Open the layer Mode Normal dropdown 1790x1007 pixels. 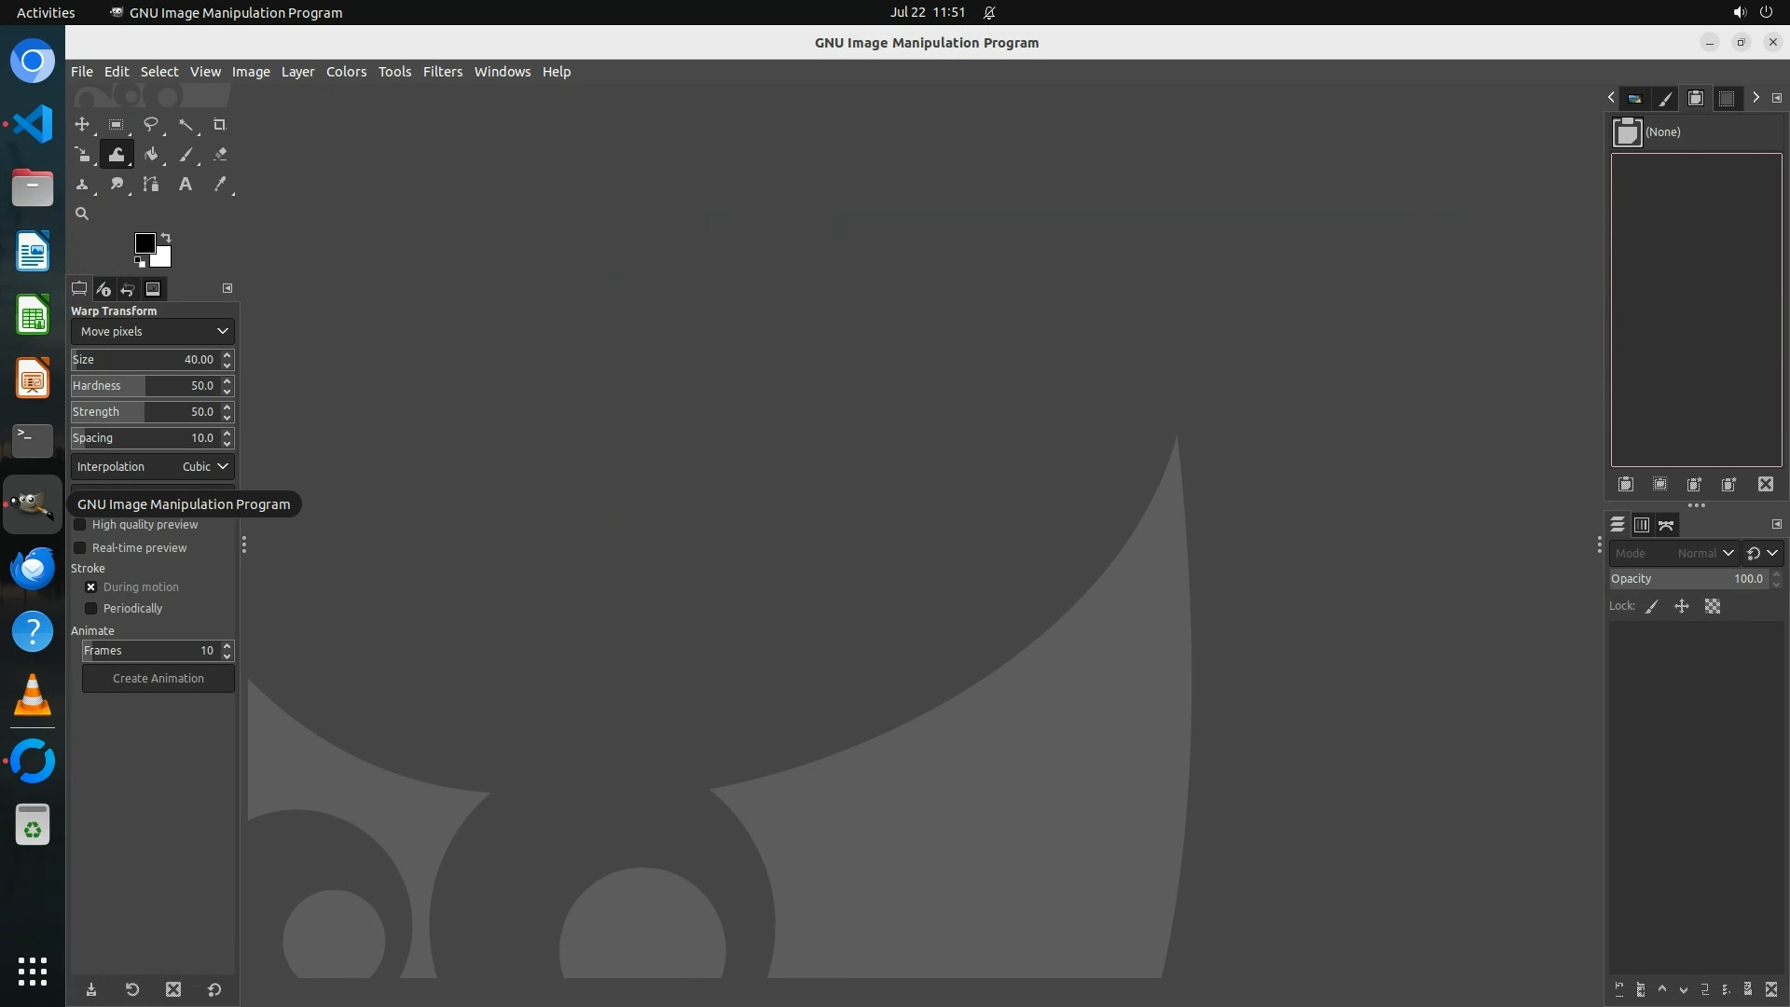point(1673,554)
